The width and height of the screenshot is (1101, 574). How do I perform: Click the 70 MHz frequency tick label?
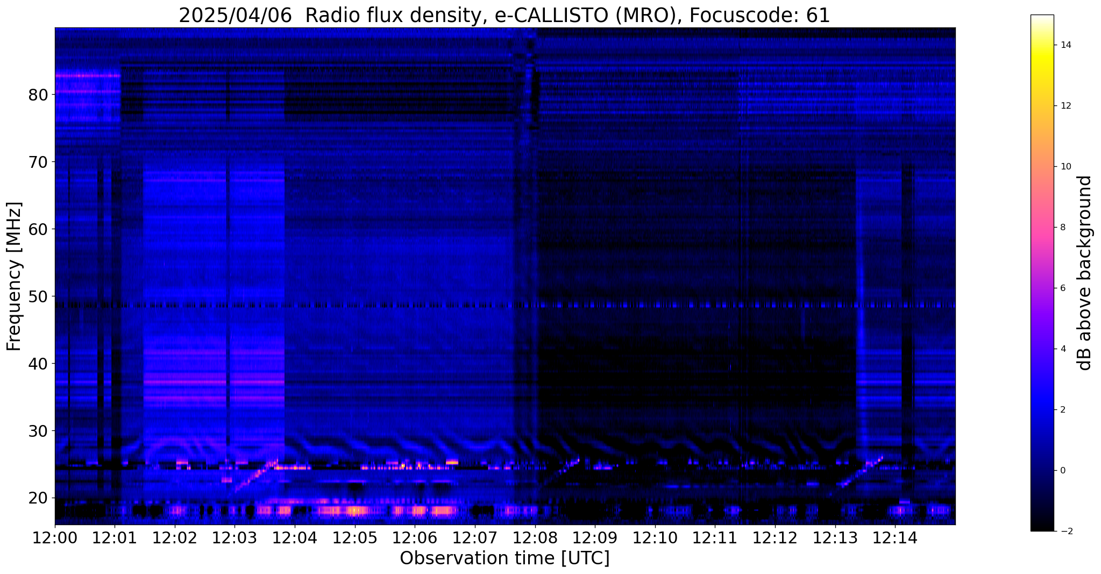click(x=38, y=162)
